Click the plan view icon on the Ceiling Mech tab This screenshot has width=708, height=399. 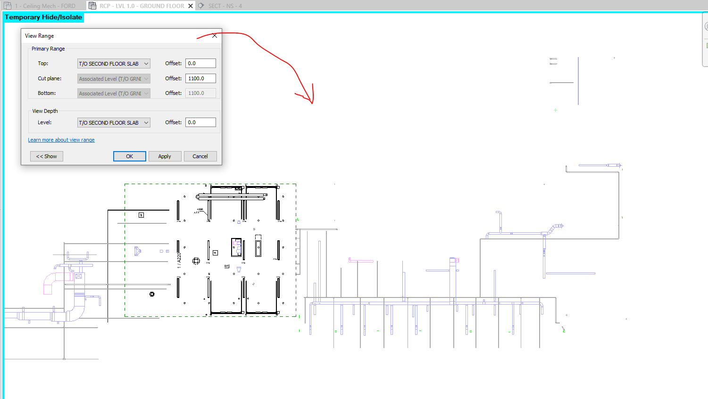(8, 6)
